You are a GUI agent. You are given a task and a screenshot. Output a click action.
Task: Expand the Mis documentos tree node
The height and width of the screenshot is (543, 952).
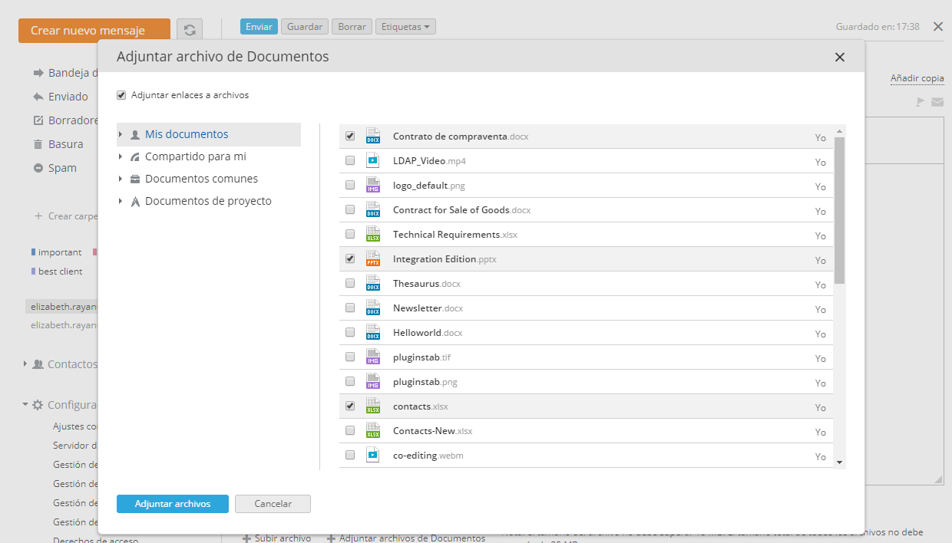pyautogui.click(x=121, y=135)
